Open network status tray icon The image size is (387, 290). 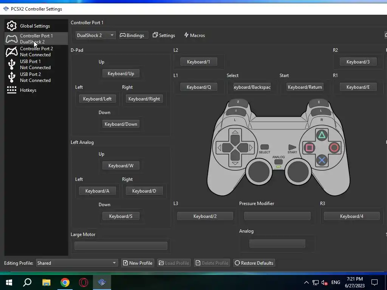(x=316, y=282)
